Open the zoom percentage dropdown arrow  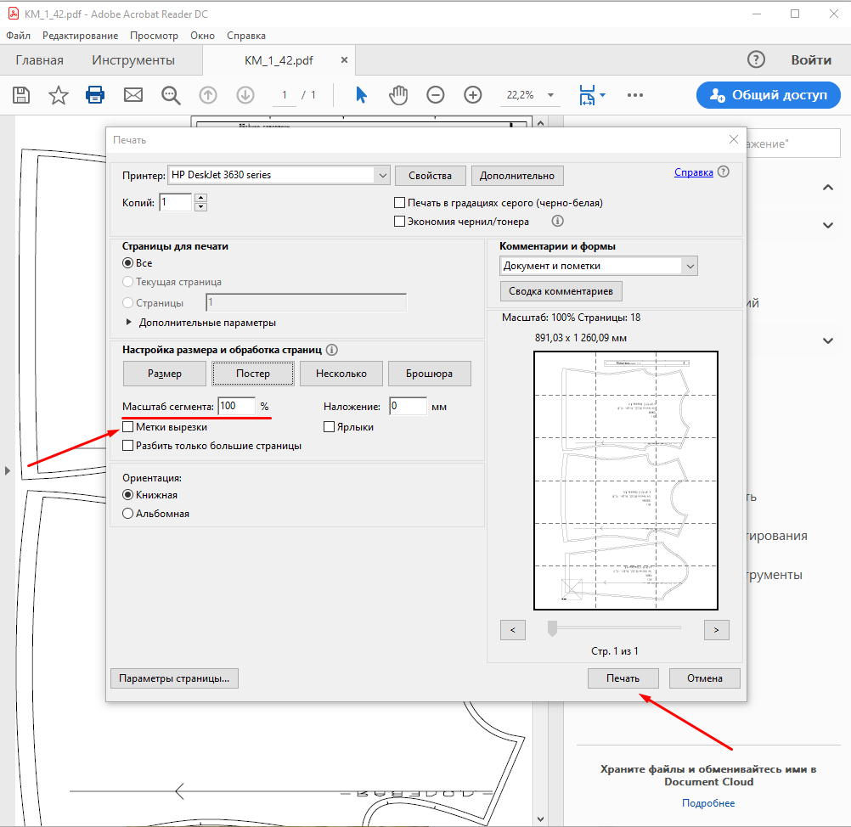(x=551, y=95)
